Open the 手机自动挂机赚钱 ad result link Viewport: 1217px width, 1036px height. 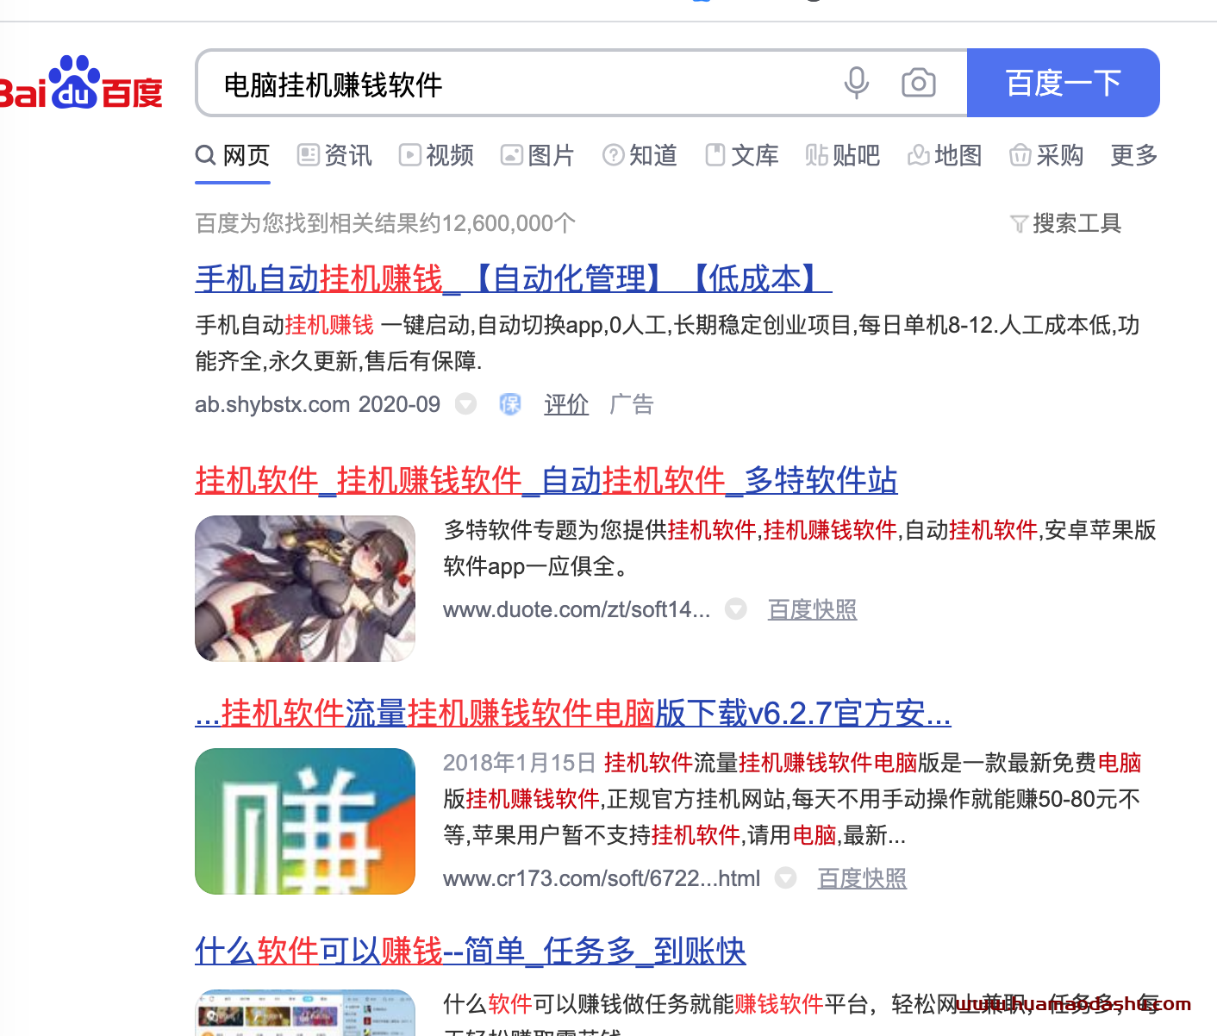click(513, 279)
